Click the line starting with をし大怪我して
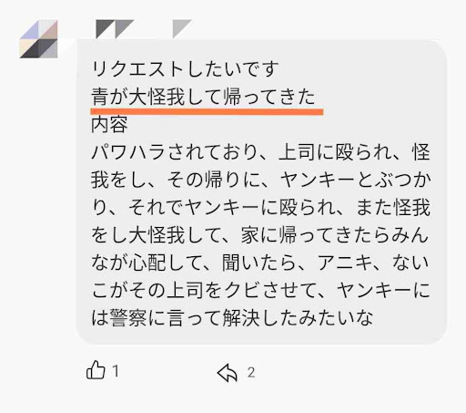 pos(260,235)
